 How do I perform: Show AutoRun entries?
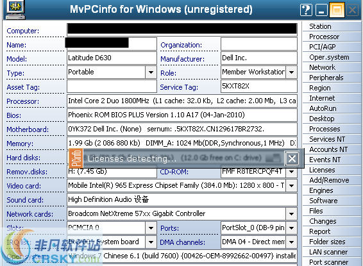pos(332,108)
